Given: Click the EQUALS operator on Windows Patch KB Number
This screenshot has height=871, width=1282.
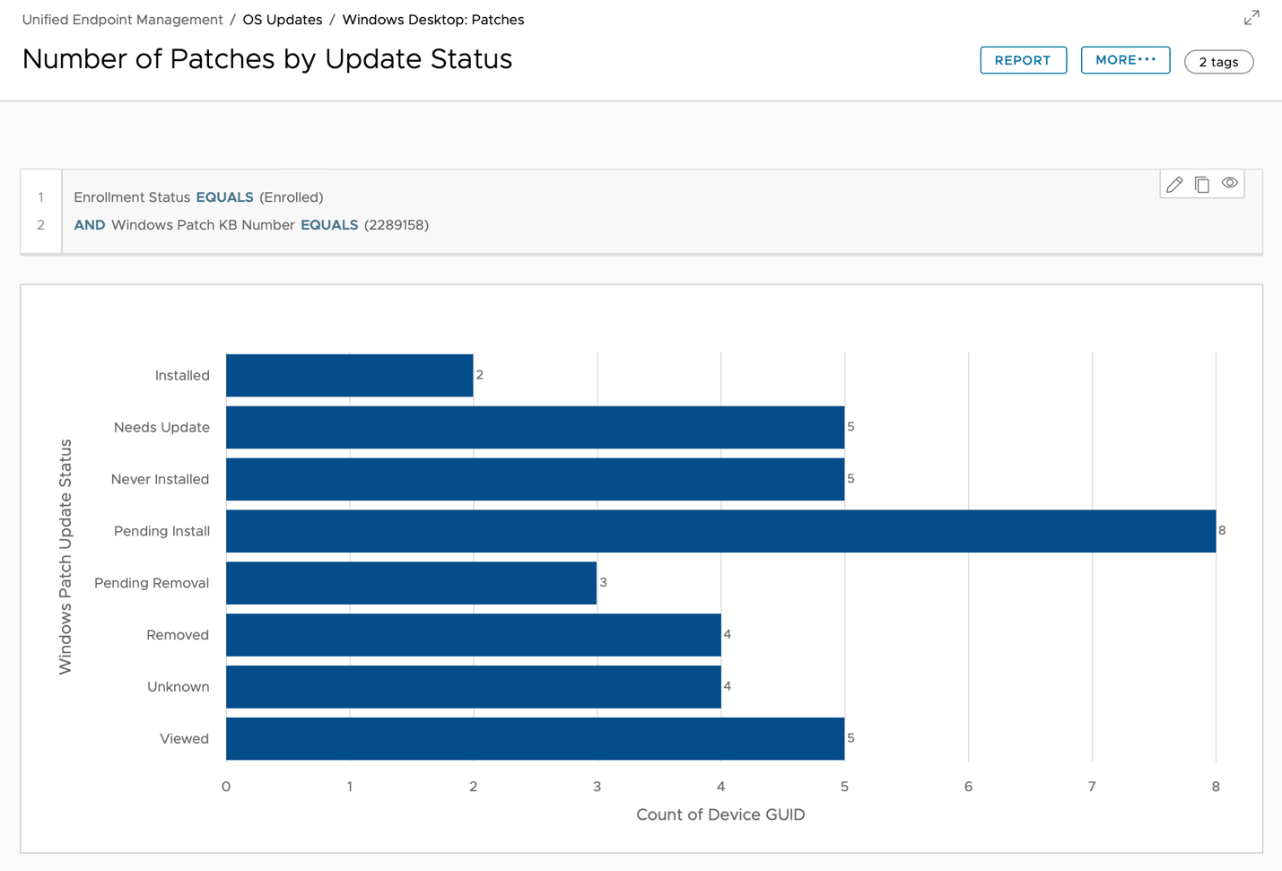Looking at the screenshot, I should (329, 225).
